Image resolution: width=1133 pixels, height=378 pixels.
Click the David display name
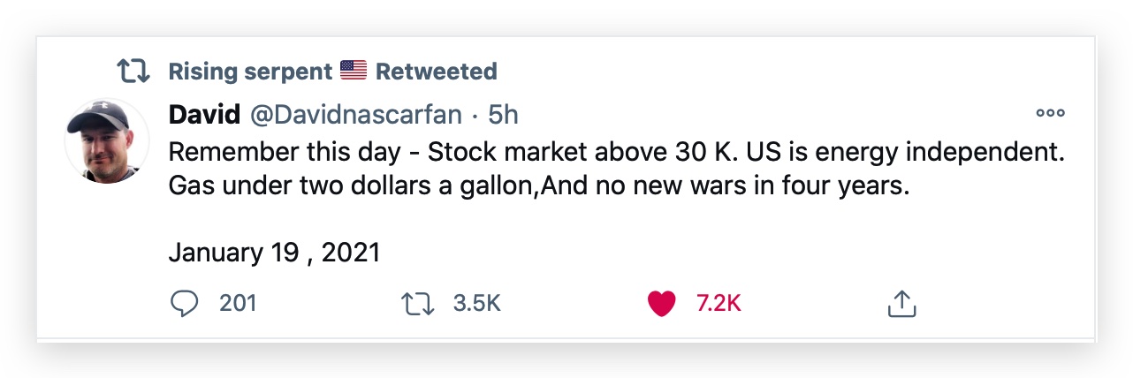pyautogui.click(x=203, y=114)
